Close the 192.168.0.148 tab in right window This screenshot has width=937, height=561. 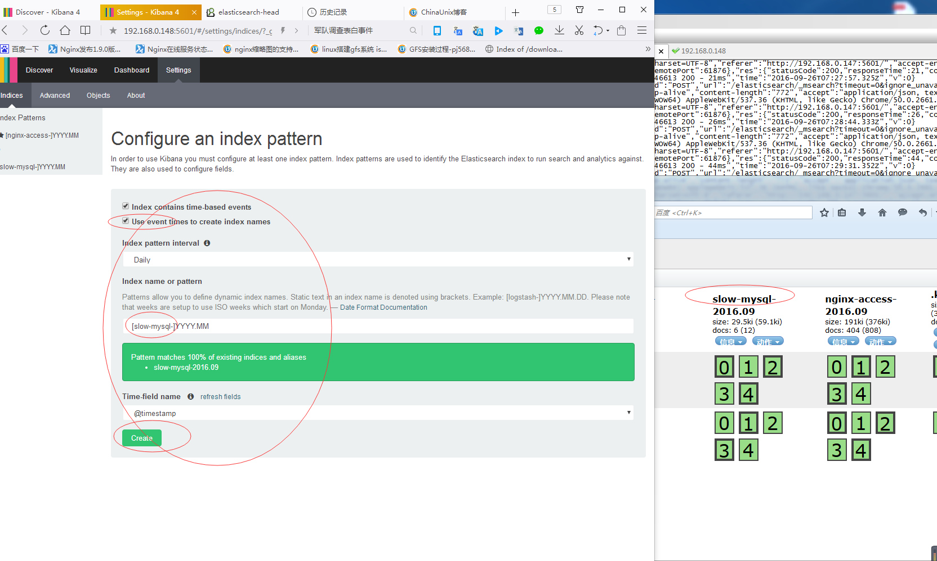[x=661, y=51]
